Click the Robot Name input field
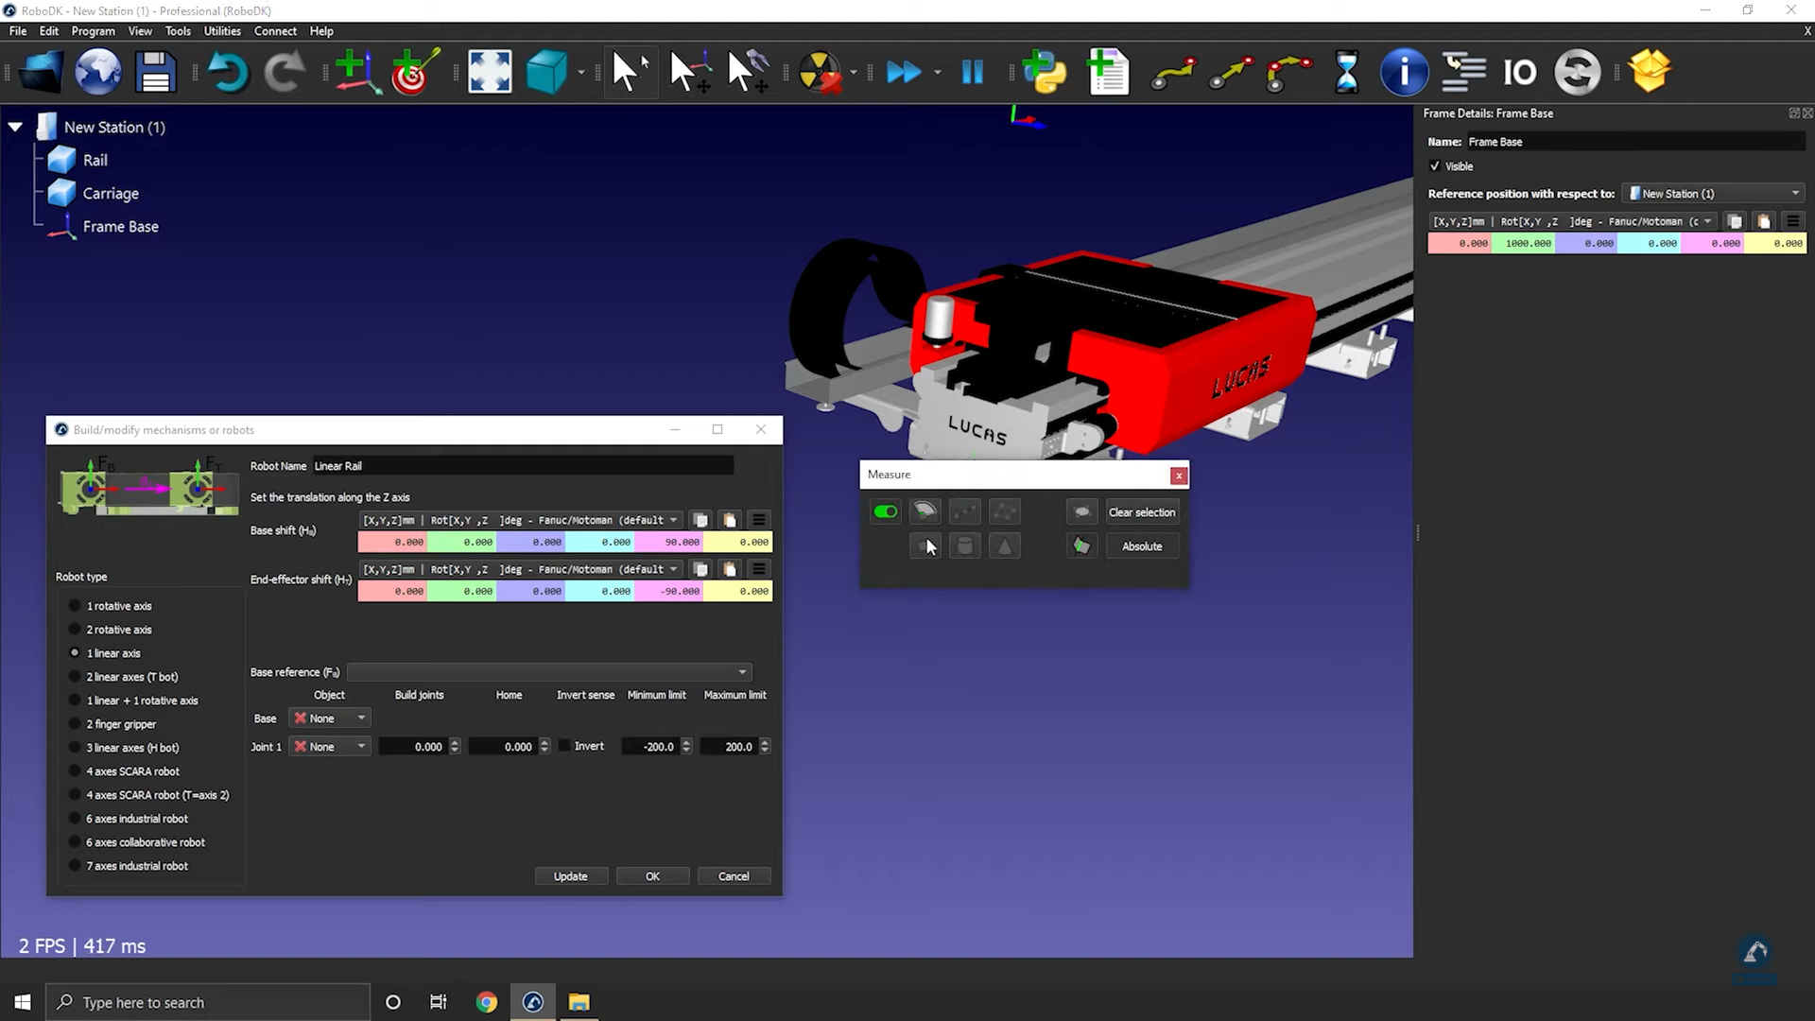The image size is (1815, 1021). point(522,466)
